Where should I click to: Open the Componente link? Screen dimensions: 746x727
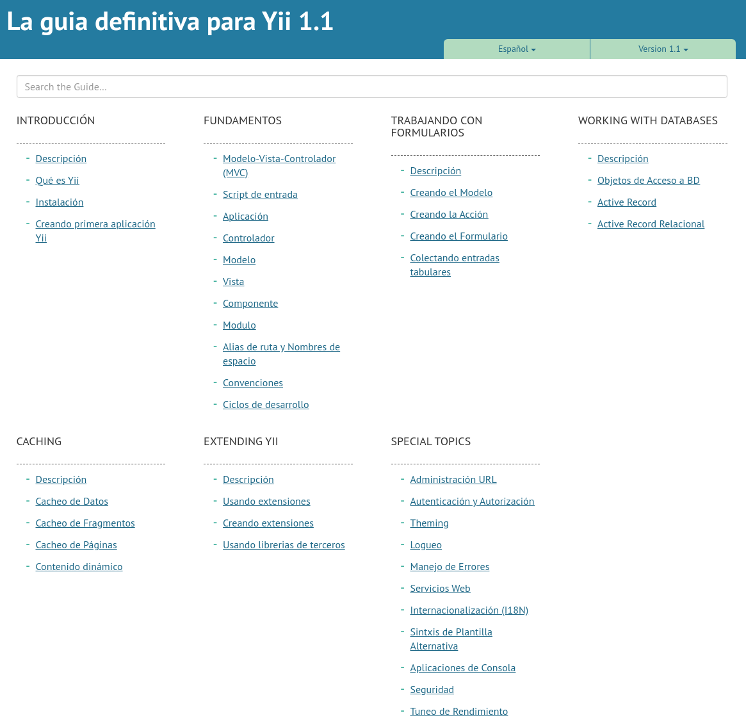pyautogui.click(x=250, y=304)
